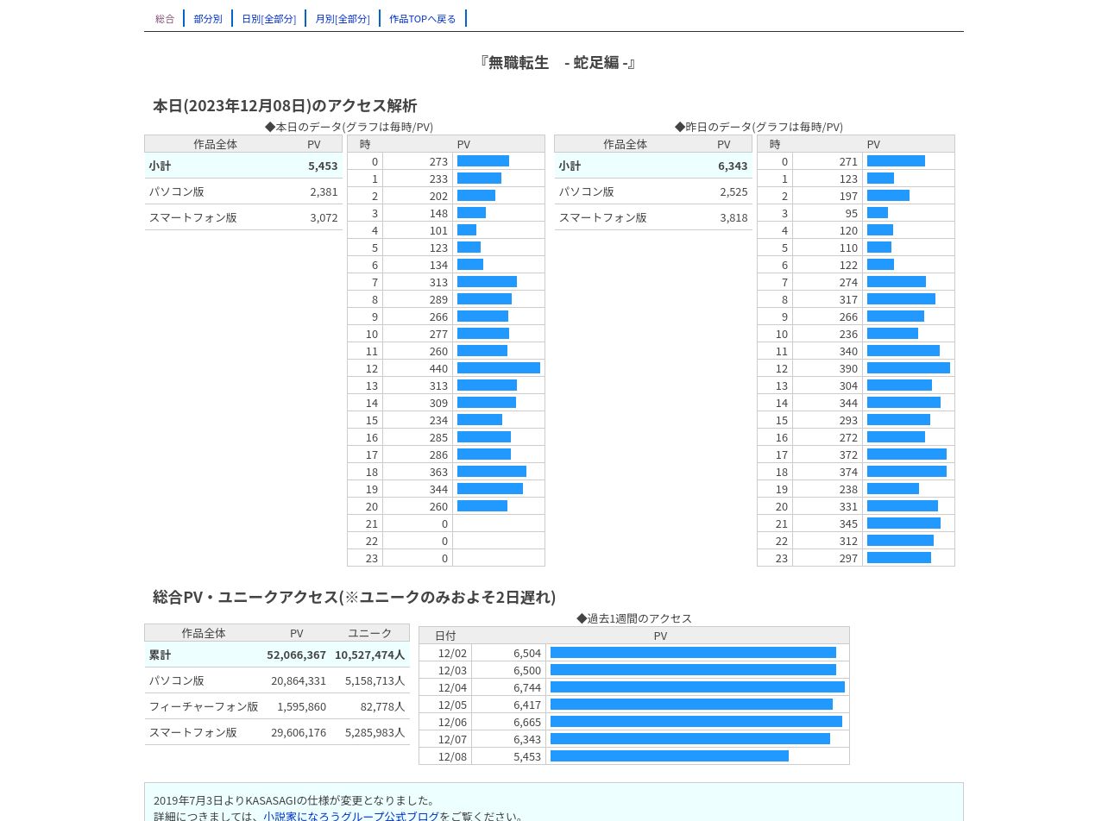The height and width of the screenshot is (821, 1108).
Task: Open 小説家になろうグループ公式ブログ link
Action: [x=351, y=816]
